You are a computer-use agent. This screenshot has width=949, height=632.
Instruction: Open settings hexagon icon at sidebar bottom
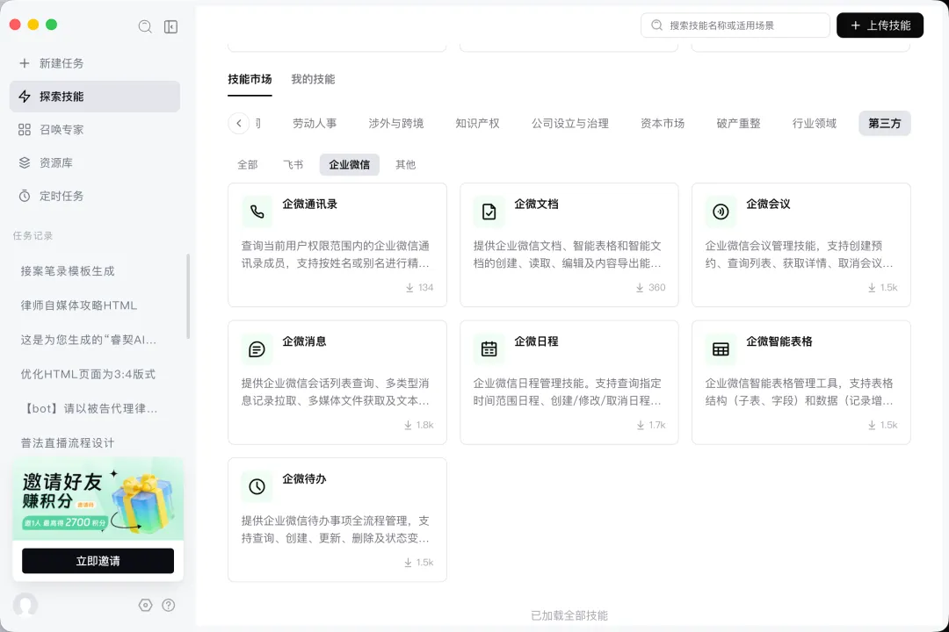[x=145, y=605]
